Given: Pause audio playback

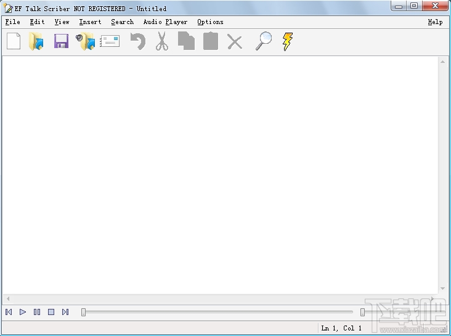Looking at the screenshot, I should point(37,312).
